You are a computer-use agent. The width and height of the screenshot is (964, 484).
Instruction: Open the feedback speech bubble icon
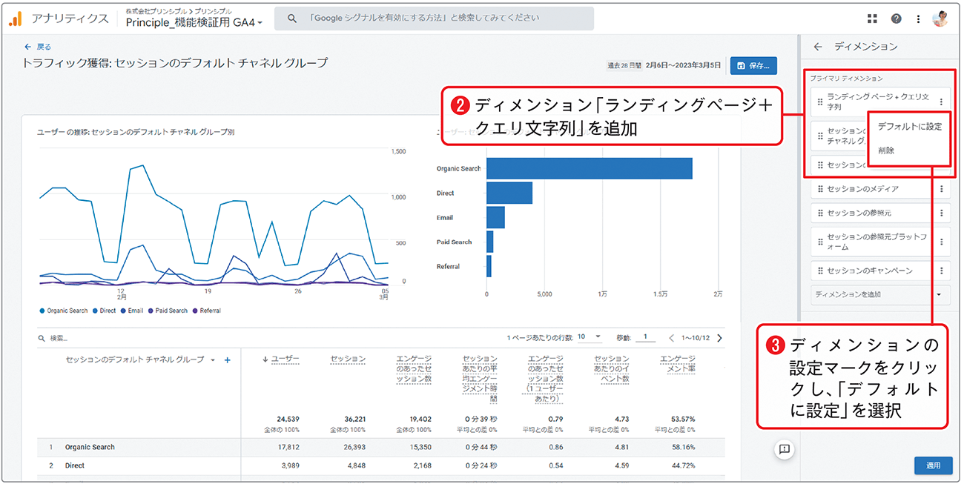(x=785, y=449)
